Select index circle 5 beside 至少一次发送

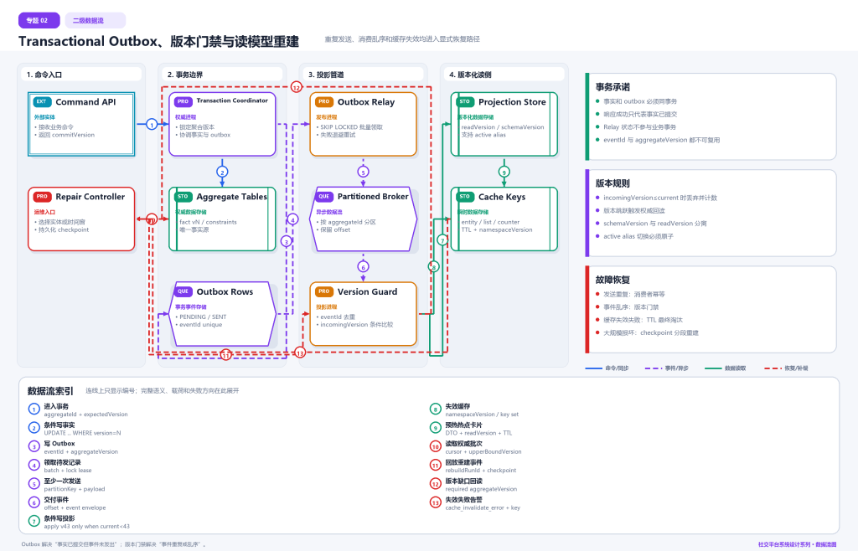(34, 484)
